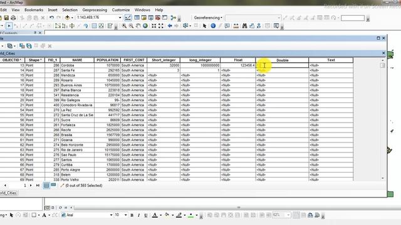Expand the line color dropdown arrow
The width and height of the screenshot is (401, 225).
coord(185,215)
